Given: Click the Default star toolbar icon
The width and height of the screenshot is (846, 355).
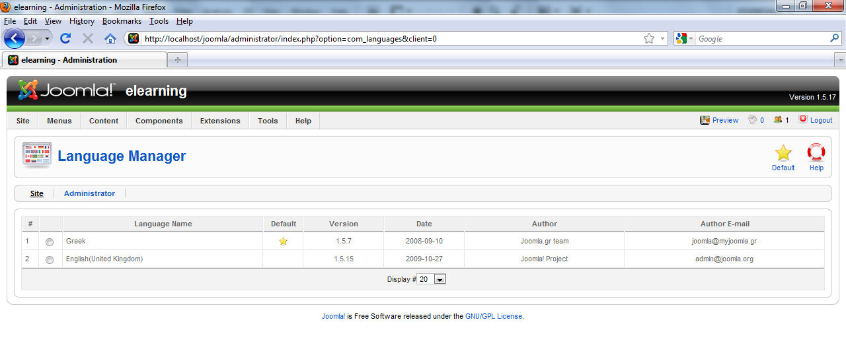Looking at the screenshot, I should pos(783,152).
